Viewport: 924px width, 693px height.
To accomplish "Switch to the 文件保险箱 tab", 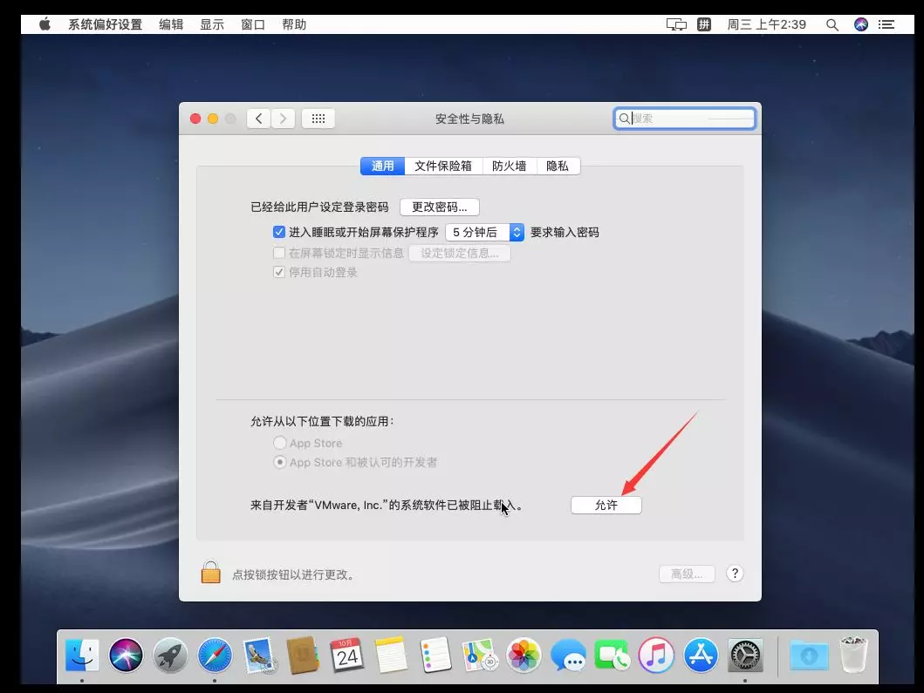I will click(x=443, y=166).
